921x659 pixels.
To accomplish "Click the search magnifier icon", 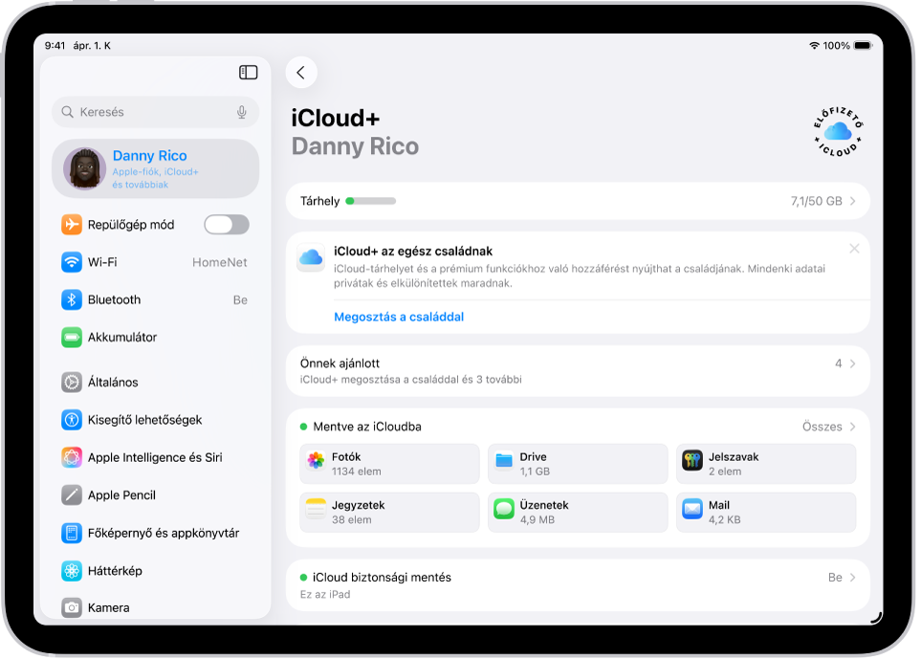I will (68, 112).
